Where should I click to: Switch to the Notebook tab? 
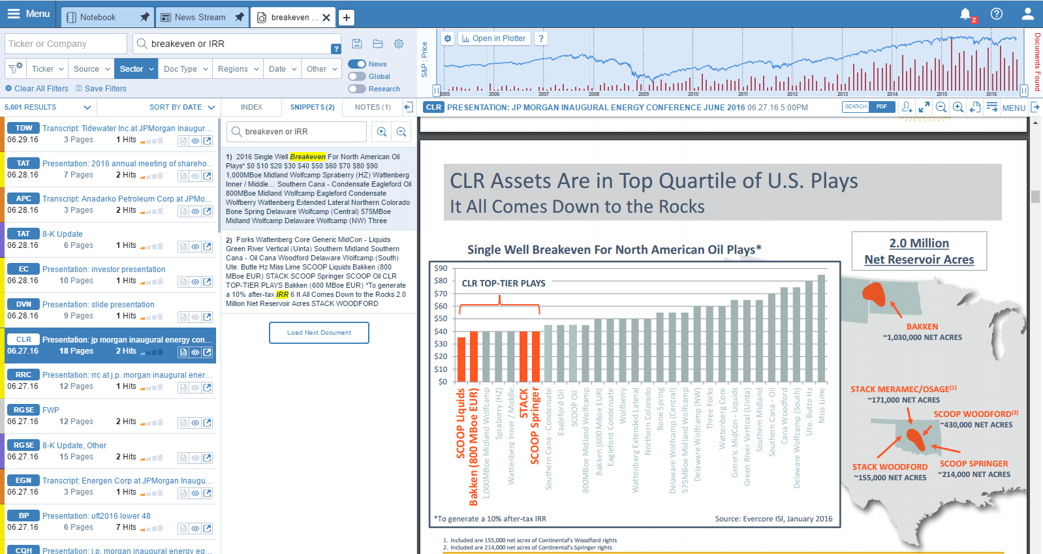click(x=108, y=17)
